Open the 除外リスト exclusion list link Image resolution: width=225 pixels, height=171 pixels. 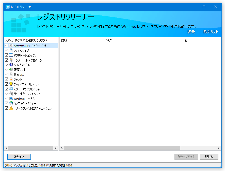point(211,32)
